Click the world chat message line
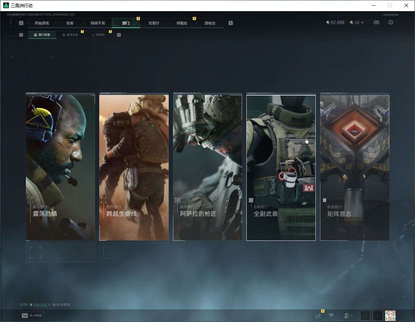Screen dimensions: 415x322 point(45,305)
